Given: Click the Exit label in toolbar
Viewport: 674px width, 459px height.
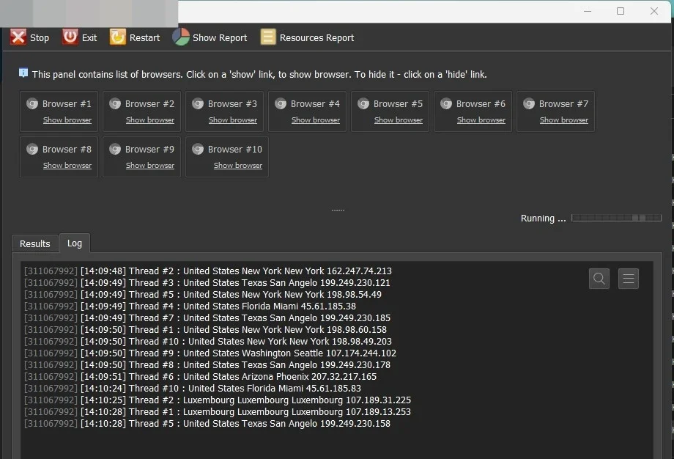Looking at the screenshot, I should pos(89,38).
